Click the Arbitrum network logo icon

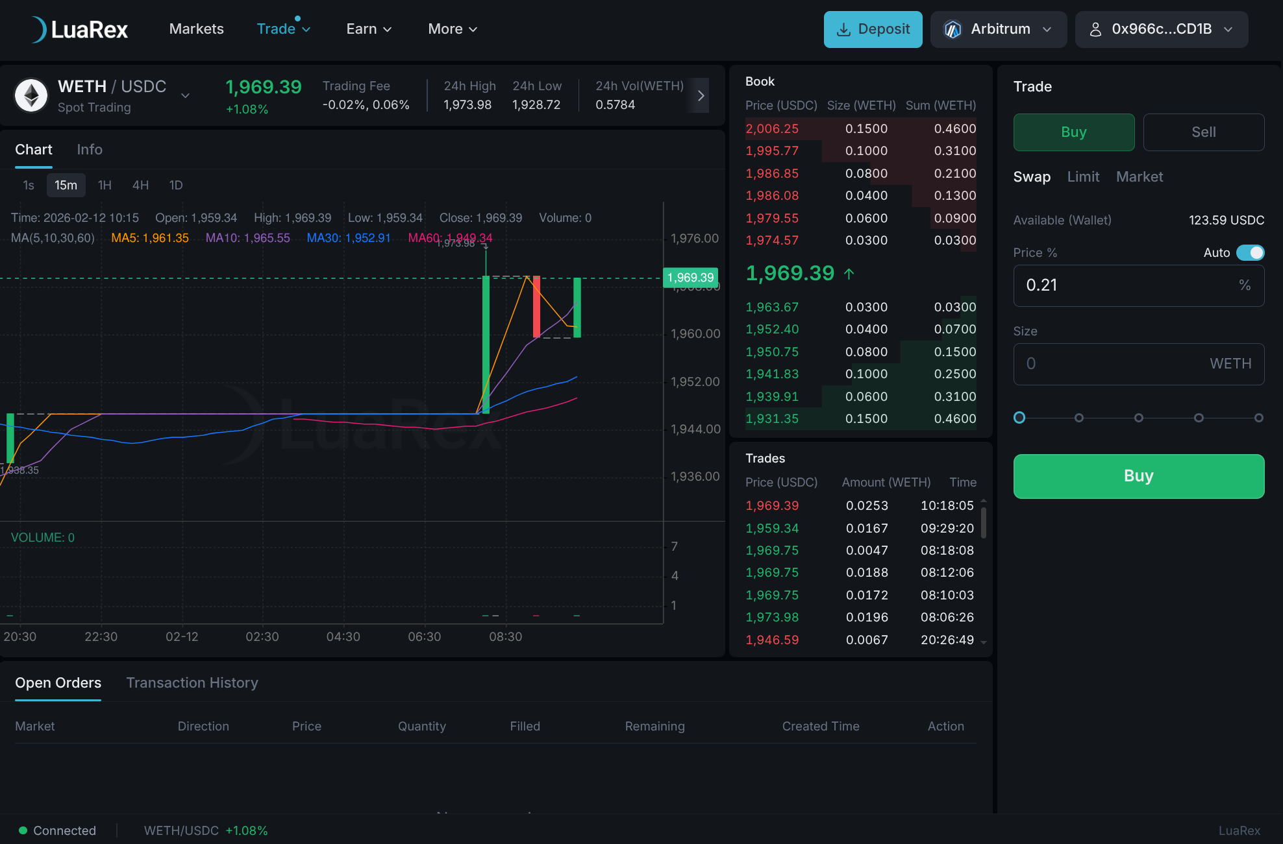(x=953, y=29)
